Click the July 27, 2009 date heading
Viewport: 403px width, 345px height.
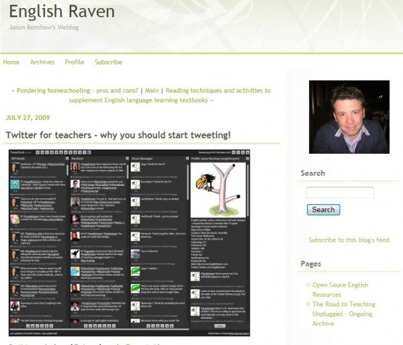pos(28,117)
